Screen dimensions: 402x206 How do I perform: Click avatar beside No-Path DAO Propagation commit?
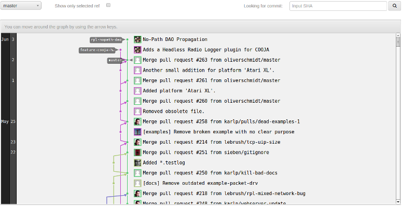click(x=137, y=39)
